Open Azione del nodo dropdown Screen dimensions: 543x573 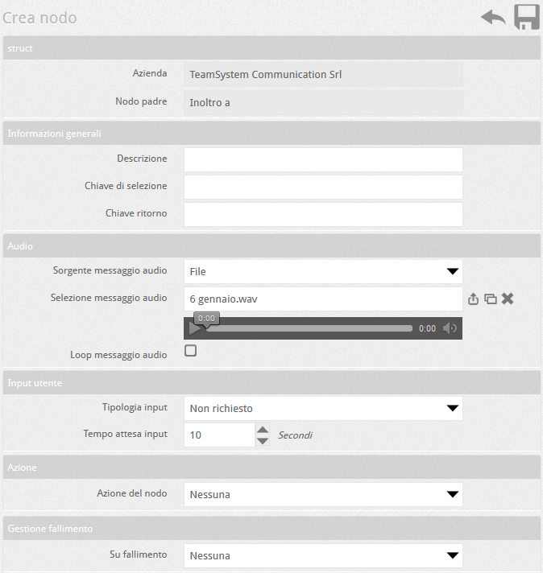coord(323,494)
